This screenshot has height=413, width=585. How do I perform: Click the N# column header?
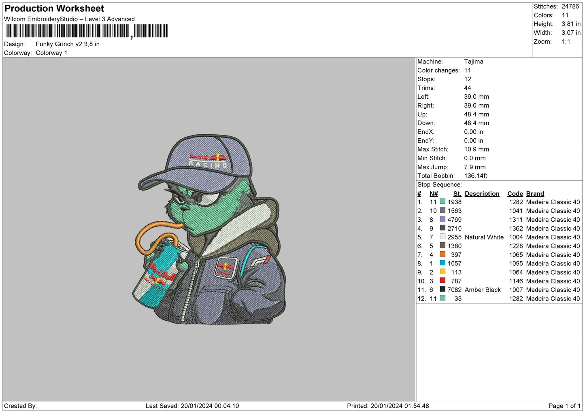click(x=434, y=194)
